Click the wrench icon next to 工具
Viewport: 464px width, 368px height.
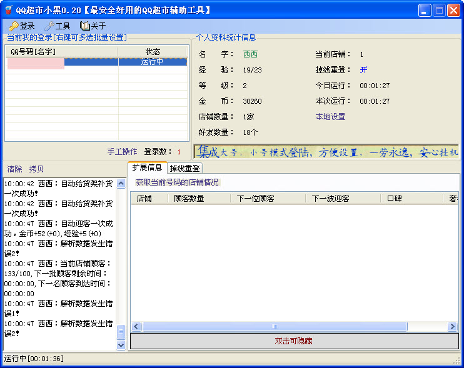pyautogui.click(x=49, y=26)
